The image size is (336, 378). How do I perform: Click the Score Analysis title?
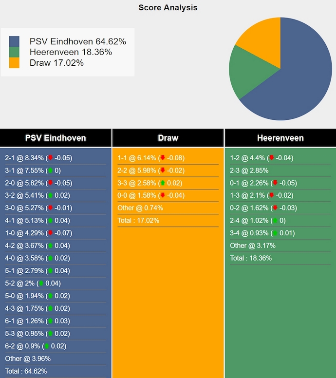(x=168, y=7)
